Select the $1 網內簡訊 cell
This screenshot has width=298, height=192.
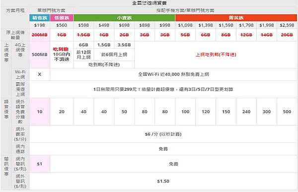click(x=40, y=164)
